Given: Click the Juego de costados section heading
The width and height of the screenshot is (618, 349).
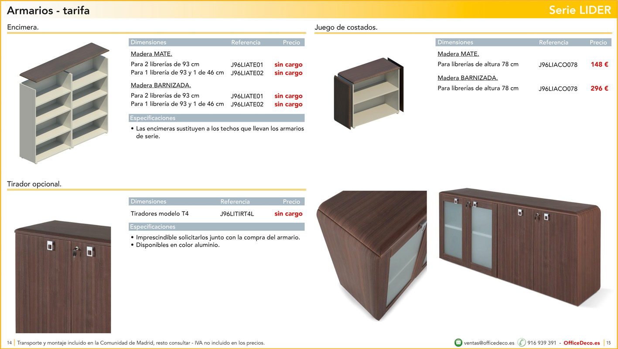Looking at the screenshot, I should pyautogui.click(x=346, y=27).
